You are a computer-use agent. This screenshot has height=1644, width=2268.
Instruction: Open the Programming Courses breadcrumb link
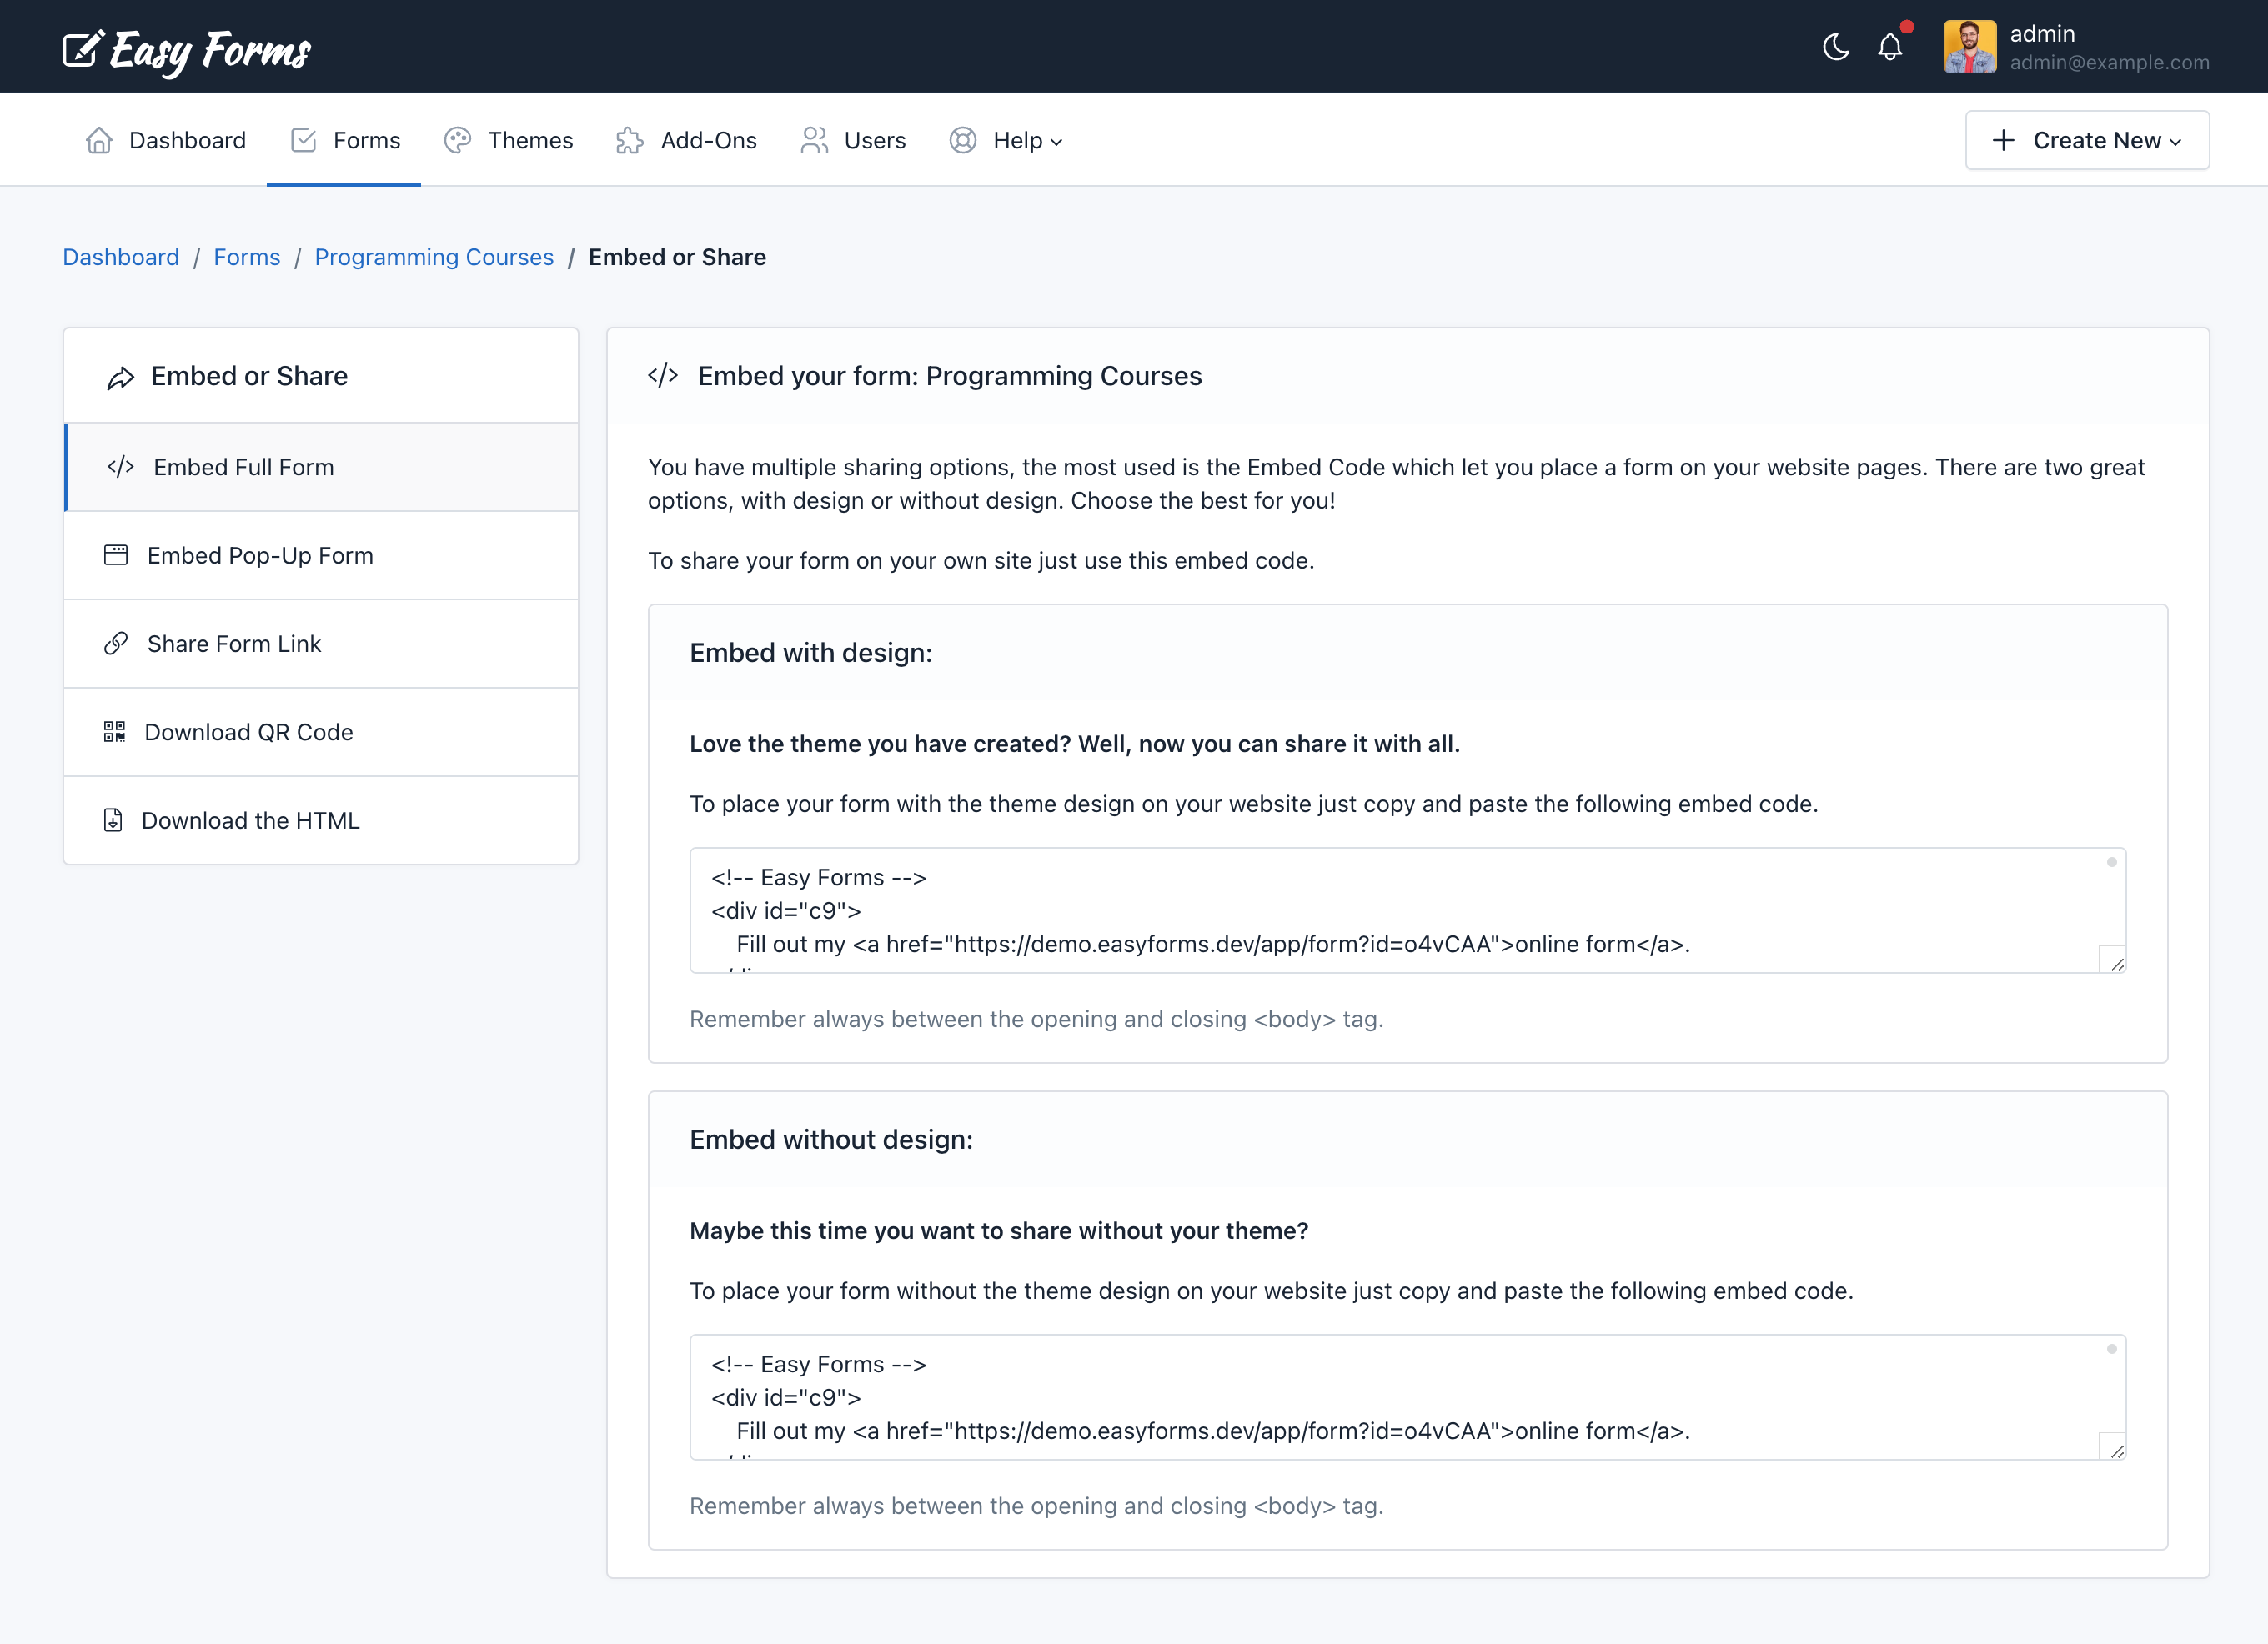tap(434, 257)
